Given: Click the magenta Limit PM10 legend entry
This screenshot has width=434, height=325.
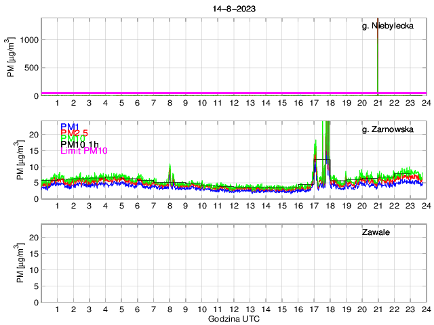Looking at the screenshot, I should [83, 151].
